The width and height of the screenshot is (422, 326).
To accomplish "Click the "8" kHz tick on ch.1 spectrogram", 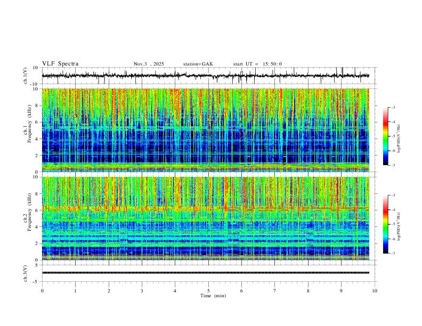I will tap(37, 105).
